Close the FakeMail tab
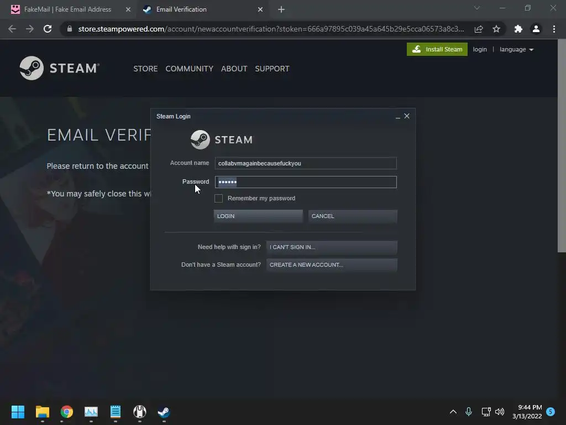 coord(128,10)
